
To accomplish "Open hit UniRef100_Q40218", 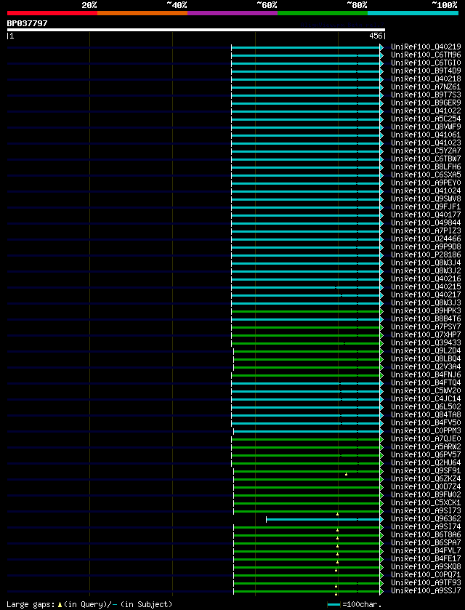I will pyautogui.click(x=426, y=79).
